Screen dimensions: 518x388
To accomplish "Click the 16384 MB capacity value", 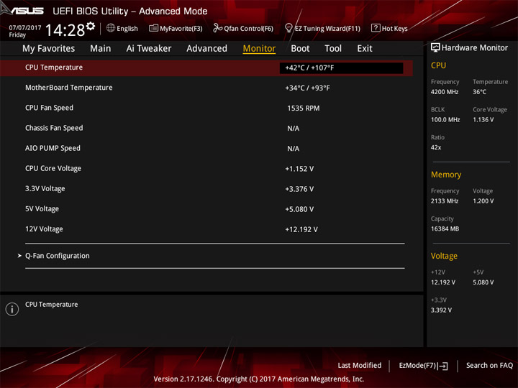I will point(445,228).
